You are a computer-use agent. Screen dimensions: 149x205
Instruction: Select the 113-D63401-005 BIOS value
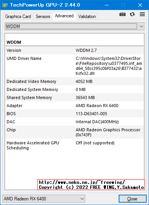coord(91,114)
